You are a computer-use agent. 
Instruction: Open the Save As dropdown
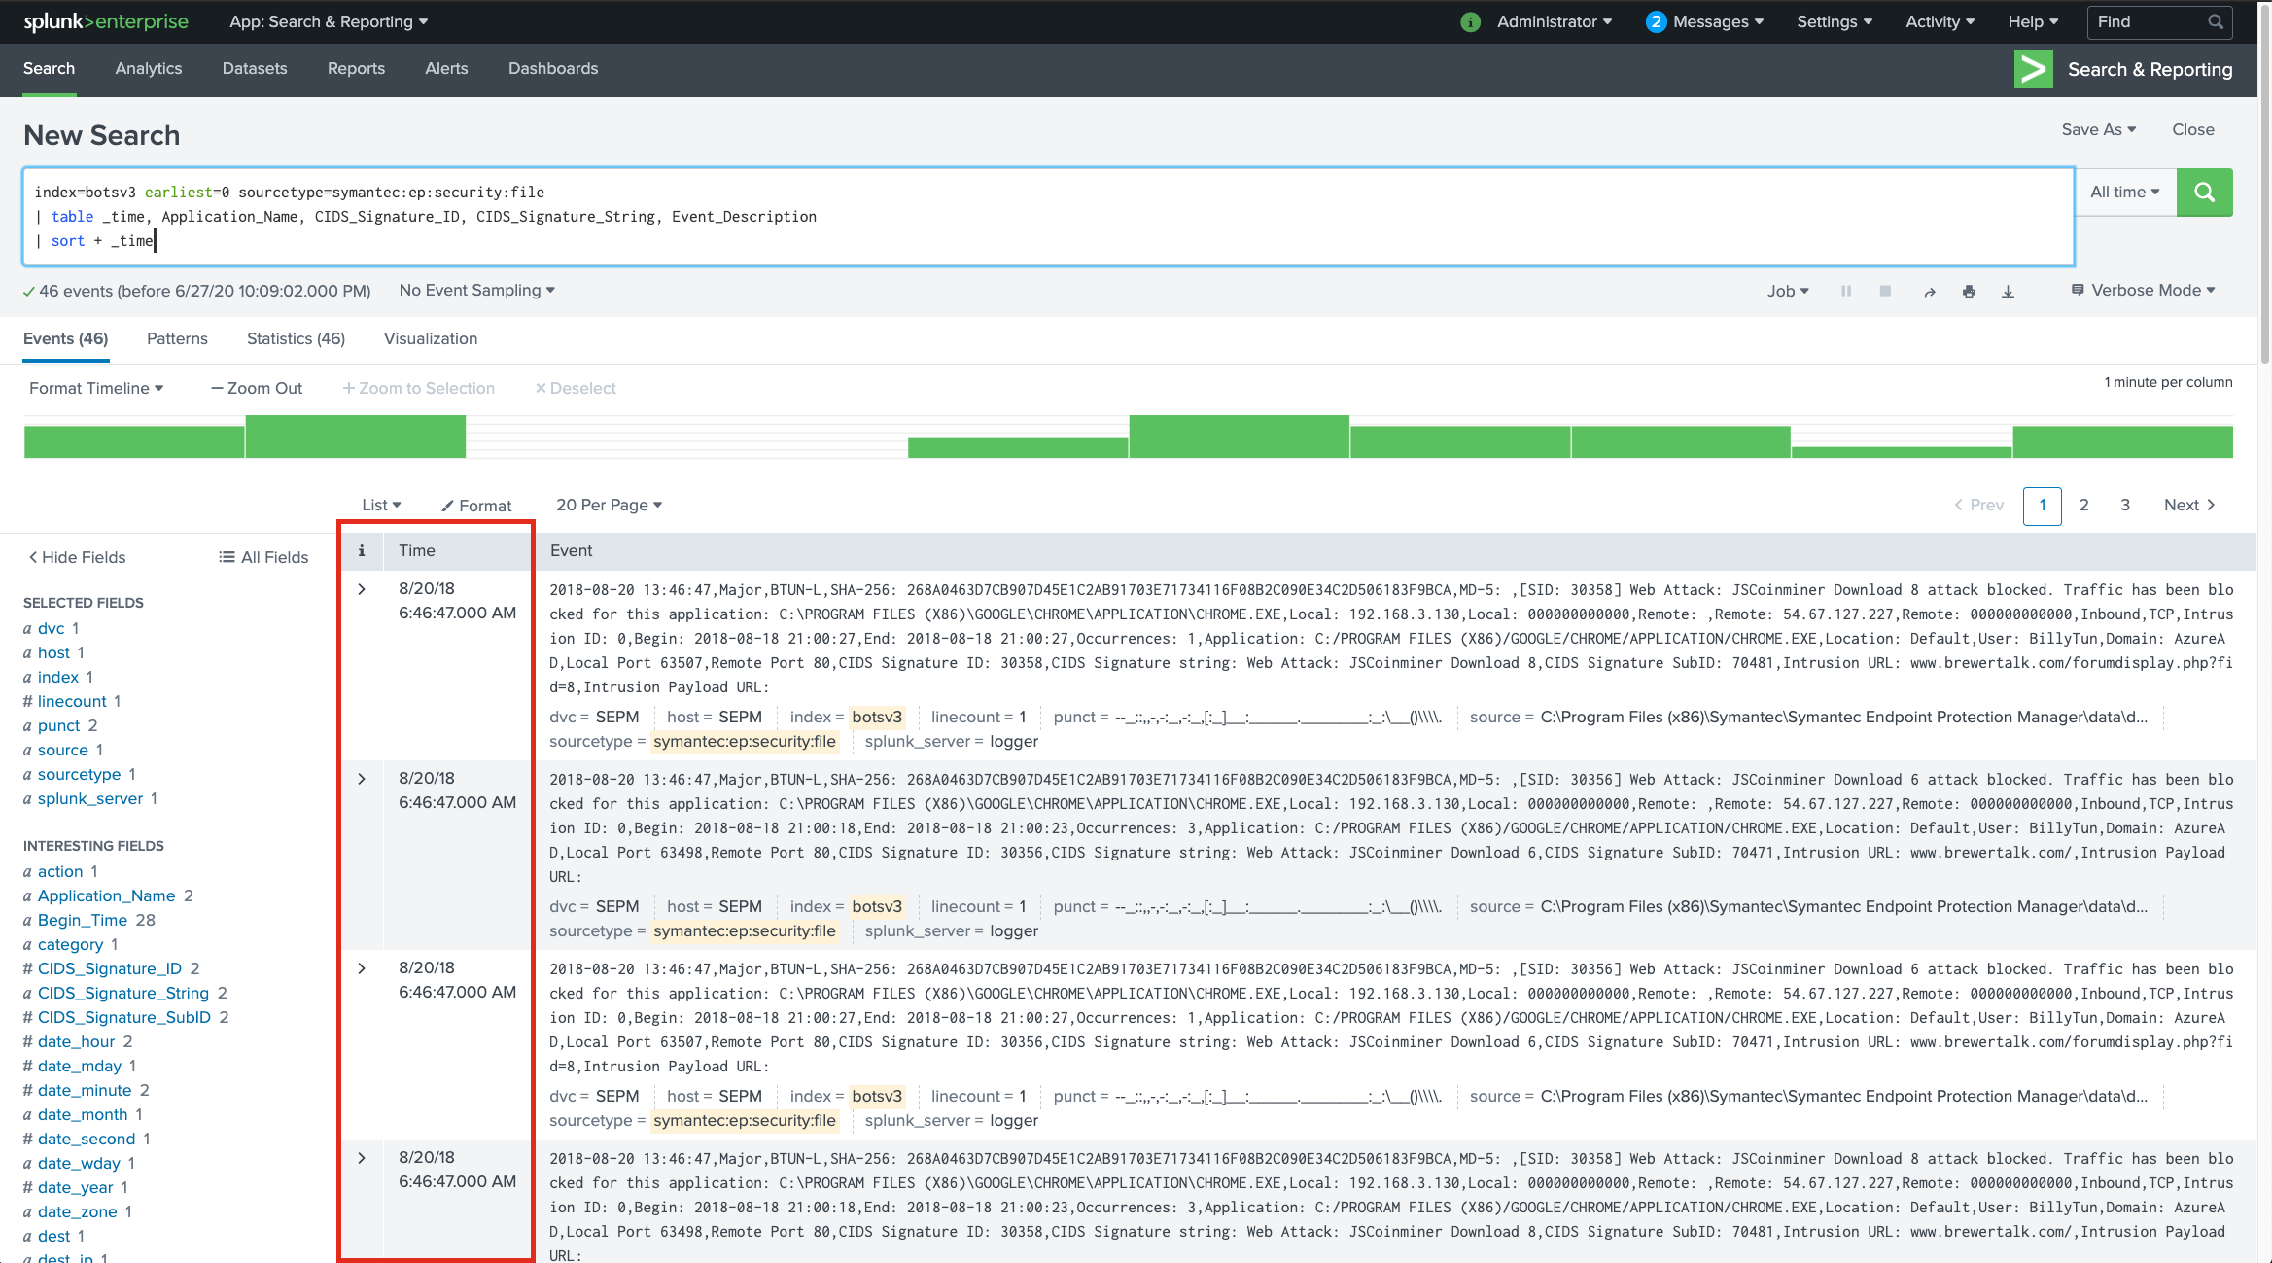(2098, 129)
